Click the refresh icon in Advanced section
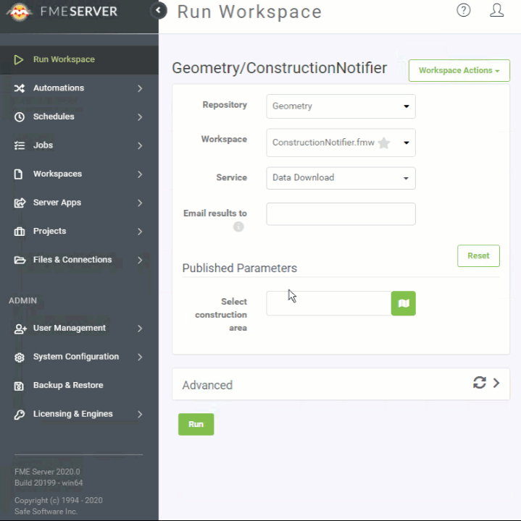The height and width of the screenshot is (521, 521). 480,383
